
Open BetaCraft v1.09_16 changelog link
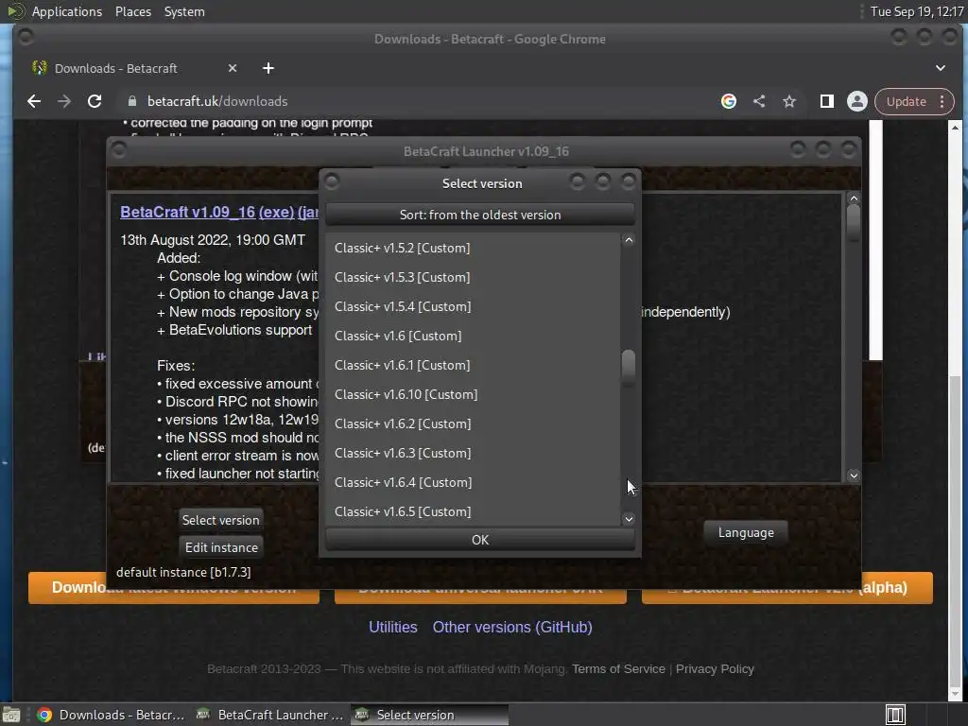[188, 212]
